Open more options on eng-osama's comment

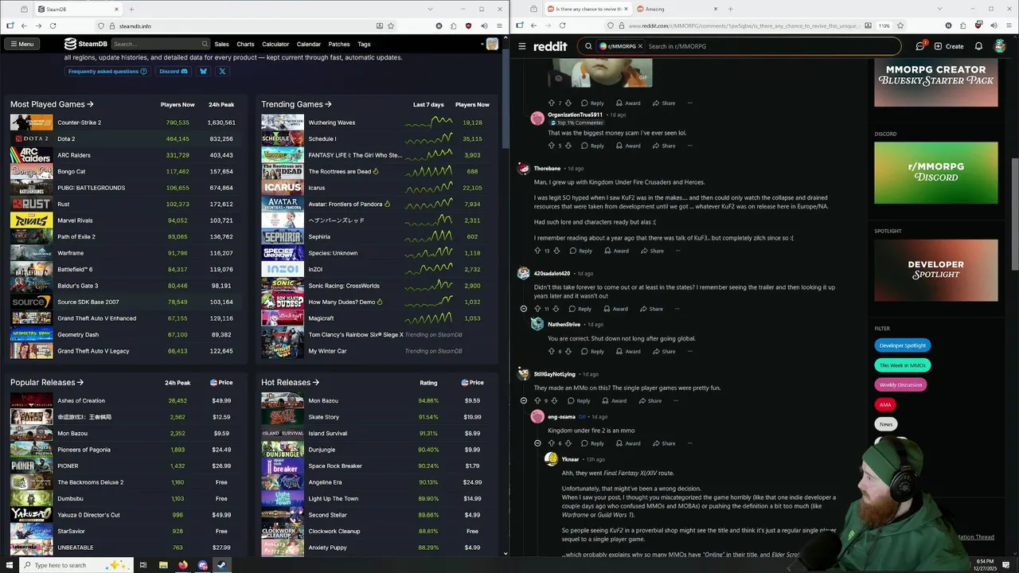(x=690, y=443)
